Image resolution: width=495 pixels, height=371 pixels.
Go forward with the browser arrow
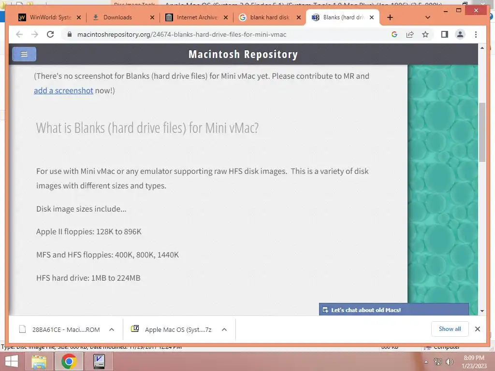click(35, 34)
